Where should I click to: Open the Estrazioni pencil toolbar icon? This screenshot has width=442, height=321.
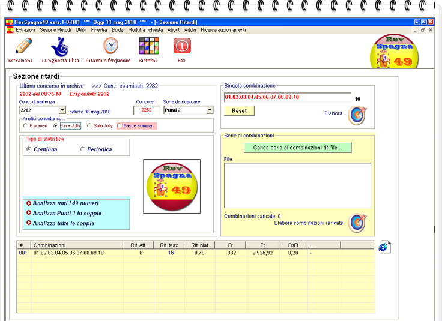pyautogui.click(x=23, y=46)
